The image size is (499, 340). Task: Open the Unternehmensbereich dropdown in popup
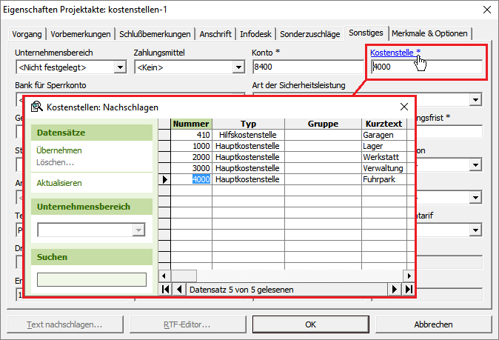click(x=138, y=230)
